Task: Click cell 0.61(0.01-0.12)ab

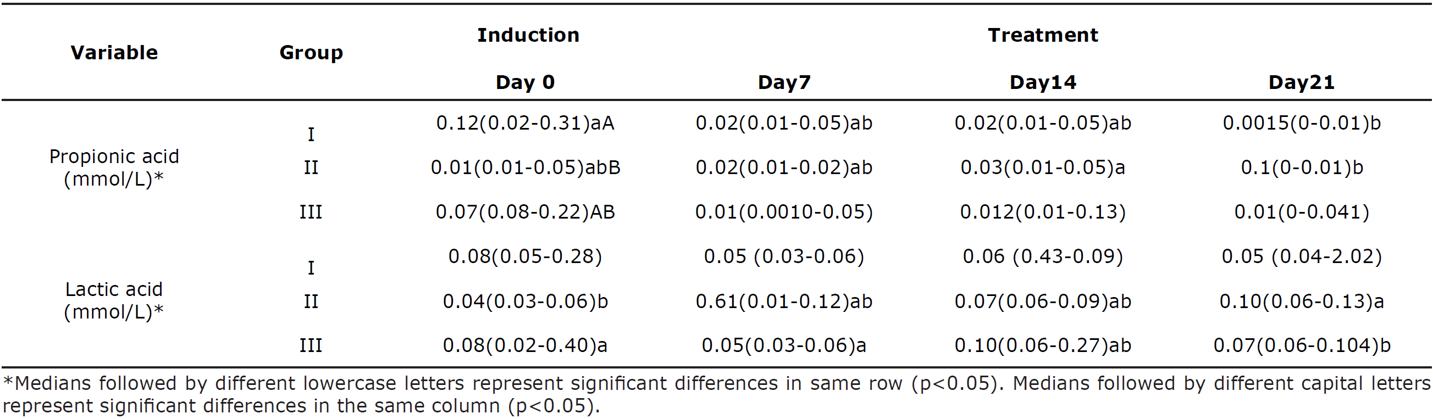Action: (x=784, y=301)
